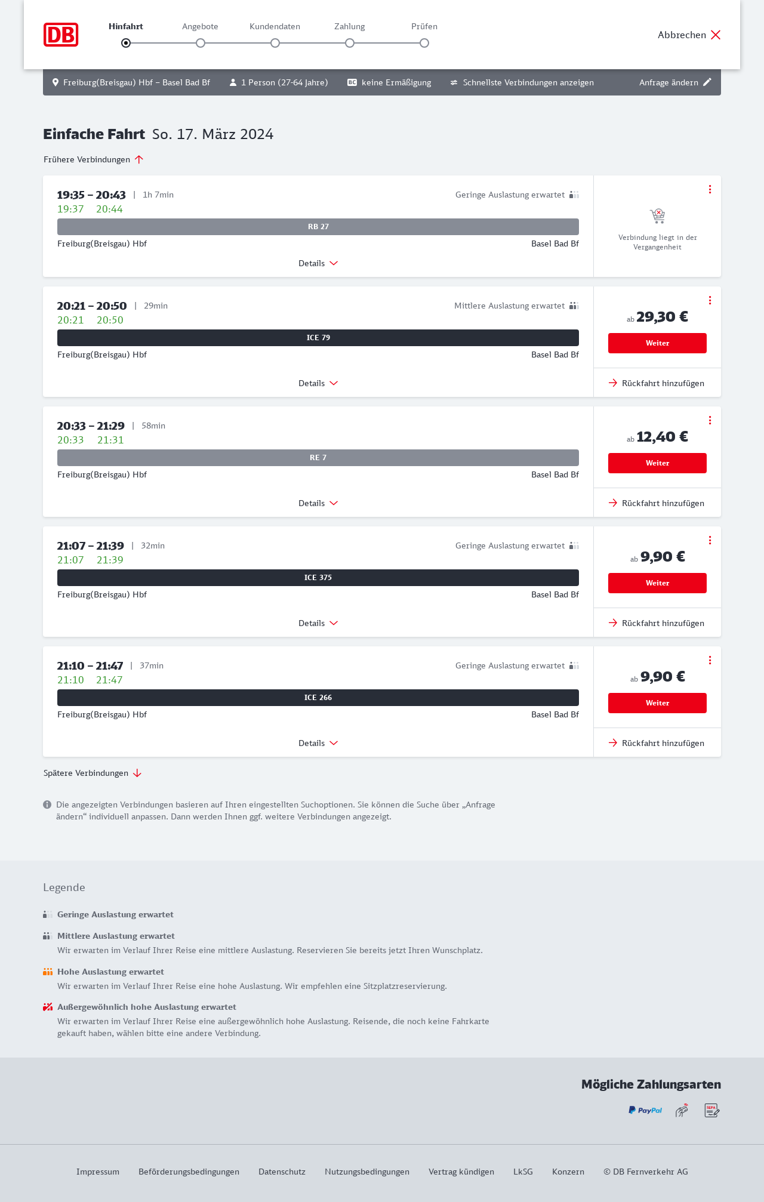This screenshot has width=764, height=1202.
Task: Load Spätere Verbindungen
Action: (93, 773)
